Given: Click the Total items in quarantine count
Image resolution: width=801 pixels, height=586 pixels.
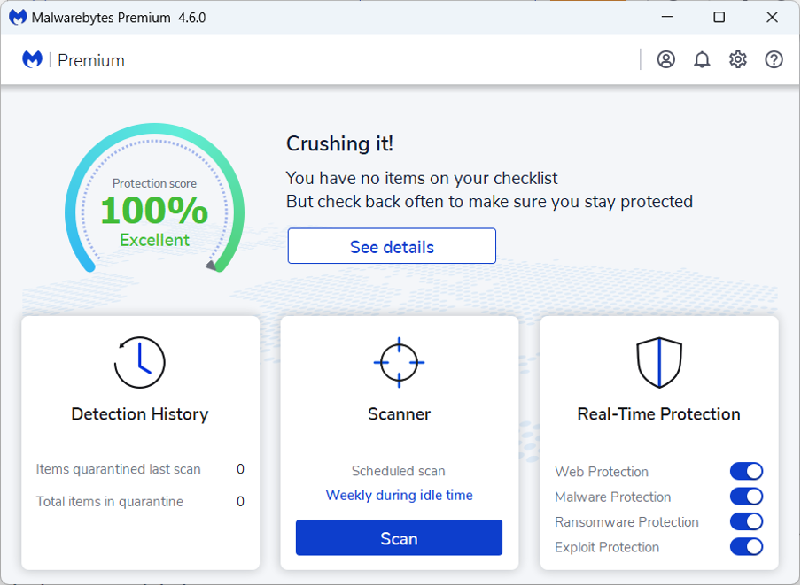Looking at the screenshot, I should [x=239, y=501].
